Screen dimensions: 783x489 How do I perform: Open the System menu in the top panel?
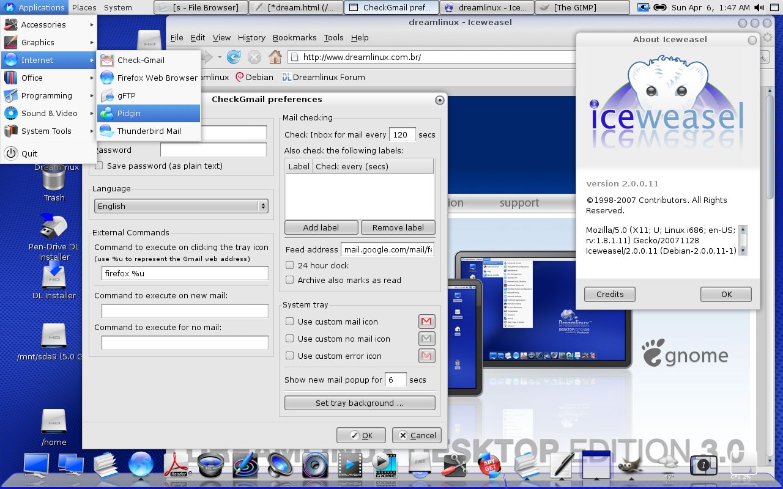[118, 7]
